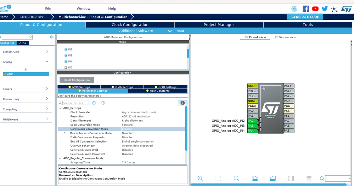Uncheck the IN3 channel checkbox
Image resolution: width=354 pixels, height=188 pixels.
66,55
